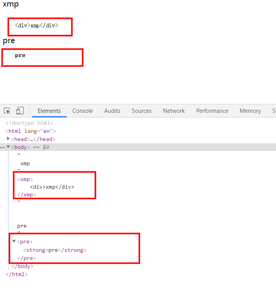Click the three-dot actions beside body

click(x=2, y=147)
